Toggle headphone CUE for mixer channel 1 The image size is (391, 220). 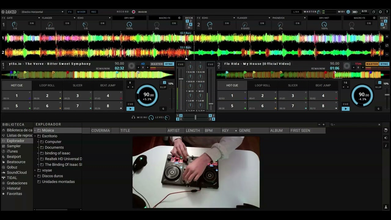pyautogui.click(x=181, y=64)
